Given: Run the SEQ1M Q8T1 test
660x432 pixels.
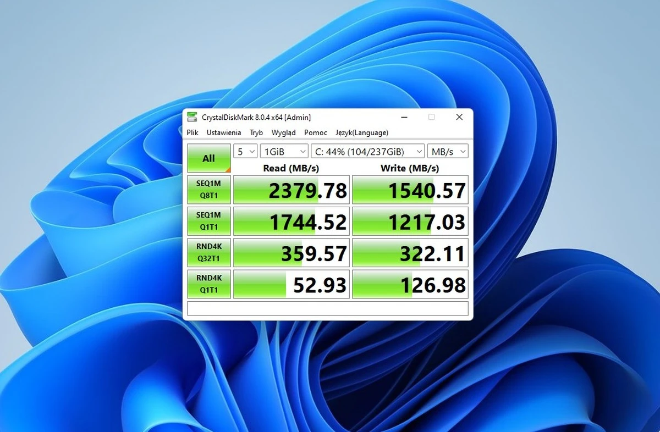Looking at the screenshot, I should [x=208, y=190].
